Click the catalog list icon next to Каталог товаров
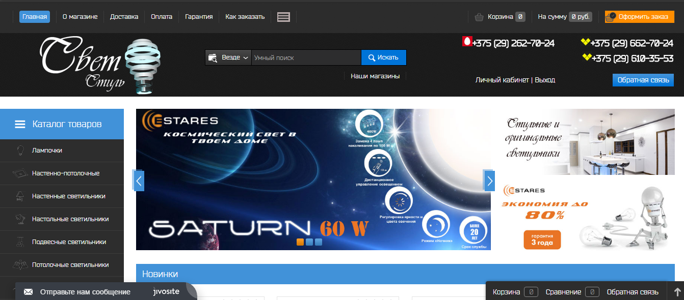Image resolution: width=684 pixels, height=300 pixels. tap(20, 124)
